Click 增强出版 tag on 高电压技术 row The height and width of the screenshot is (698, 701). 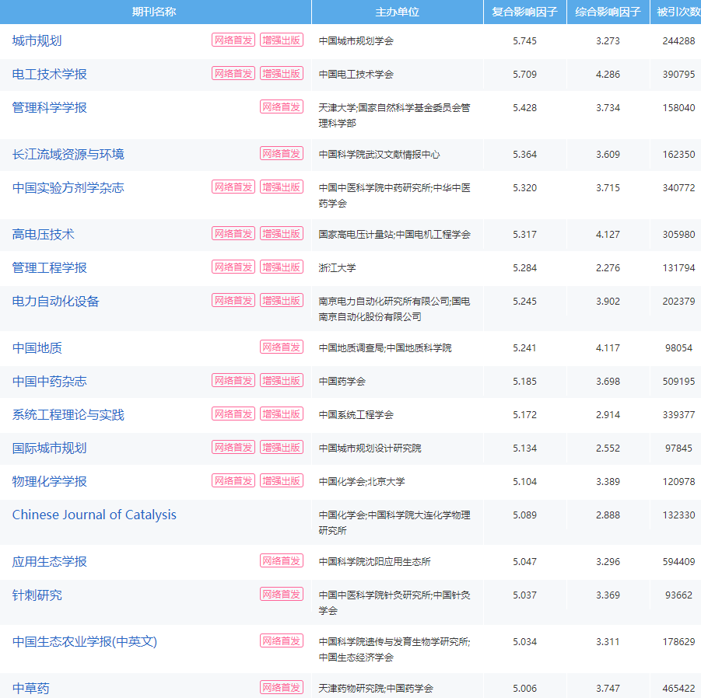pos(282,234)
